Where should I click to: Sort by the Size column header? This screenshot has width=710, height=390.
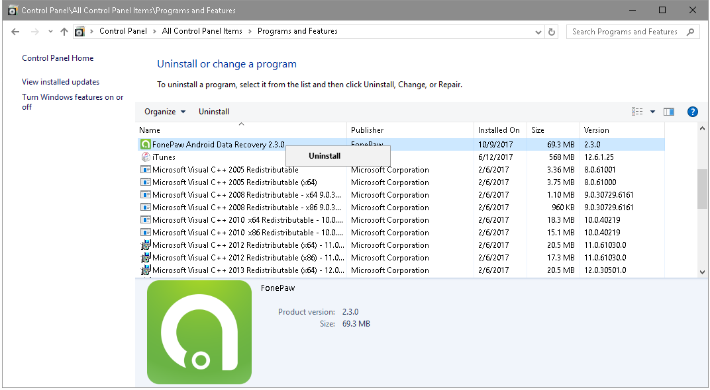553,130
